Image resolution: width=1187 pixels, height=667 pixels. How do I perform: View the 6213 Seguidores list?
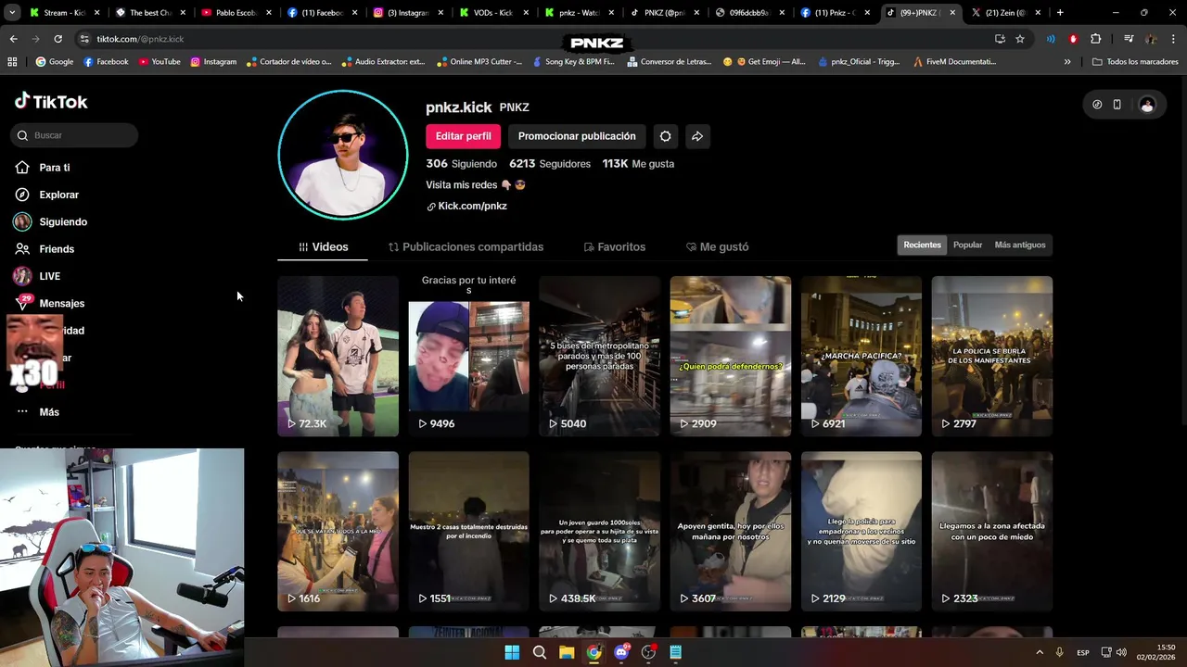[x=549, y=164]
